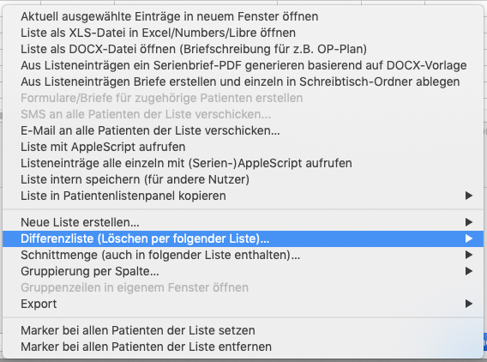Expand arrow of Differenzliste entry

coord(469,238)
